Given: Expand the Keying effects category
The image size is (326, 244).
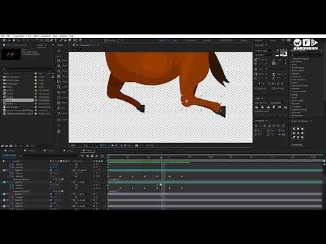Looking at the screenshot, I should point(294,95).
